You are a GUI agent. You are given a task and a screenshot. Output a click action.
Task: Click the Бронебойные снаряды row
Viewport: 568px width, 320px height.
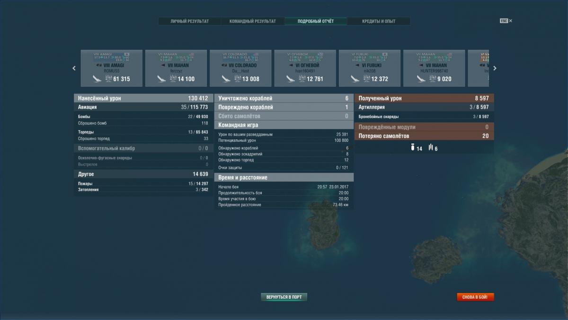click(424, 117)
